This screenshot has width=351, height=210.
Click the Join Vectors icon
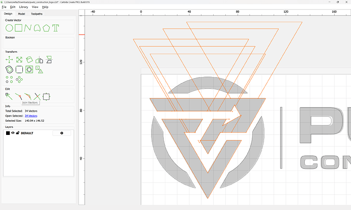(x=19, y=96)
